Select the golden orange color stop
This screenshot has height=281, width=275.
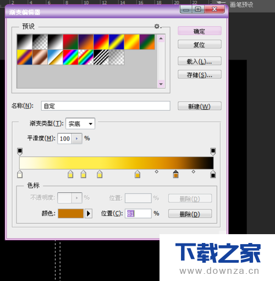[x=137, y=174]
